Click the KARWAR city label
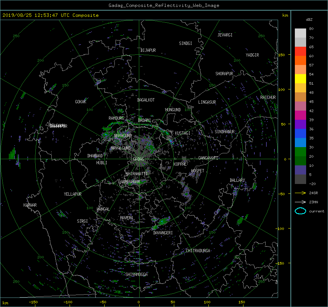Image resolution: width=328 pixels, height=307 pixels. point(30,205)
